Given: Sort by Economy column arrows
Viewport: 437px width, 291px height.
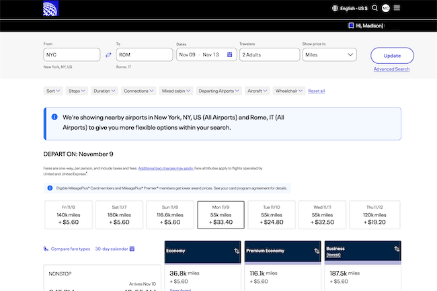Looking at the screenshot, I should (237, 251).
